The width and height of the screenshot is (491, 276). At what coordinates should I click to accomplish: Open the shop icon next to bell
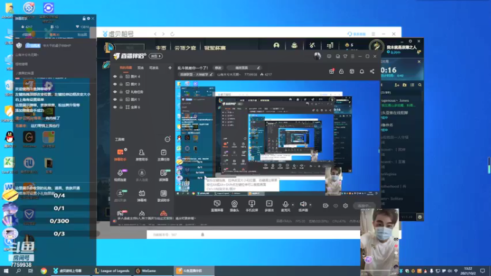click(x=352, y=71)
